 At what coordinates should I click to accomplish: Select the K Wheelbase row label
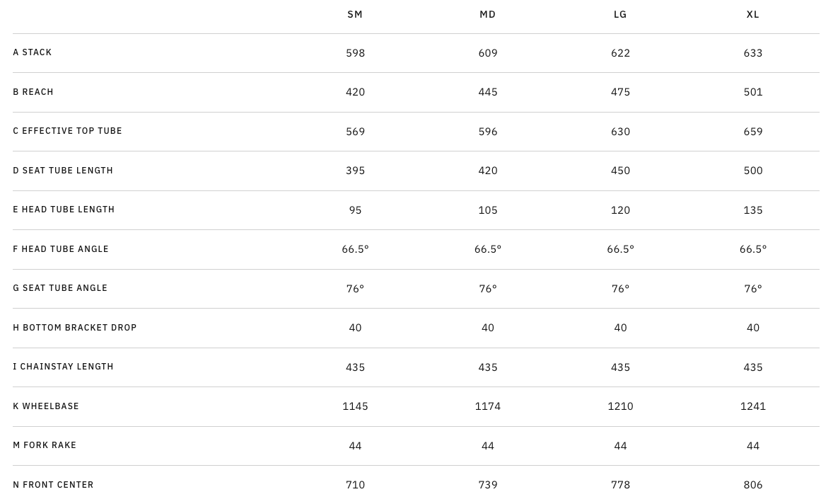pyautogui.click(x=46, y=406)
